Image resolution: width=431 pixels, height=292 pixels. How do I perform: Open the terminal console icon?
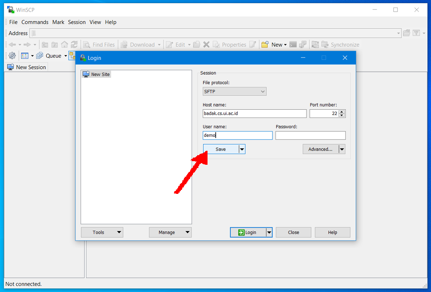(x=293, y=45)
